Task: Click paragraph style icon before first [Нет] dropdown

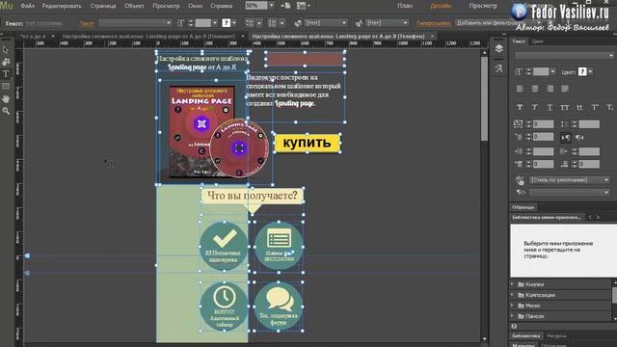Action: click(298, 23)
